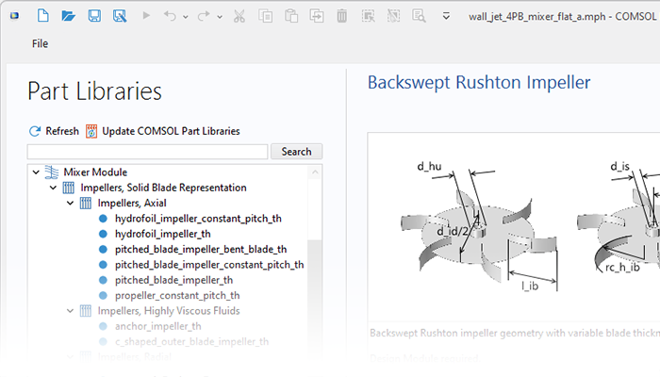The image size is (660, 377).
Task: Click the Search button
Action: (x=296, y=152)
